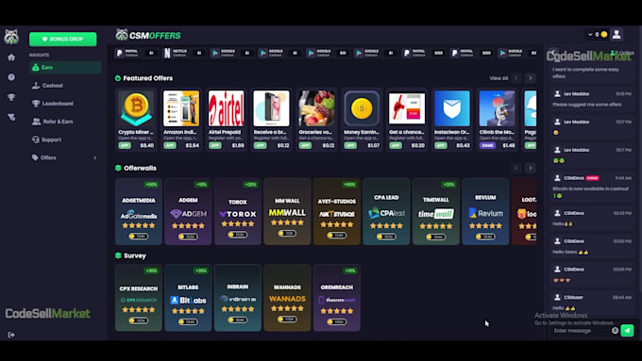Open the MM Wall offerwall
Viewport: 642px width, 361px height.
point(287,211)
